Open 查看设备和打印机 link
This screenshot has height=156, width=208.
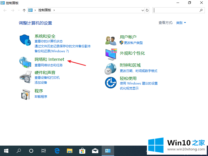(x=47, y=77)
